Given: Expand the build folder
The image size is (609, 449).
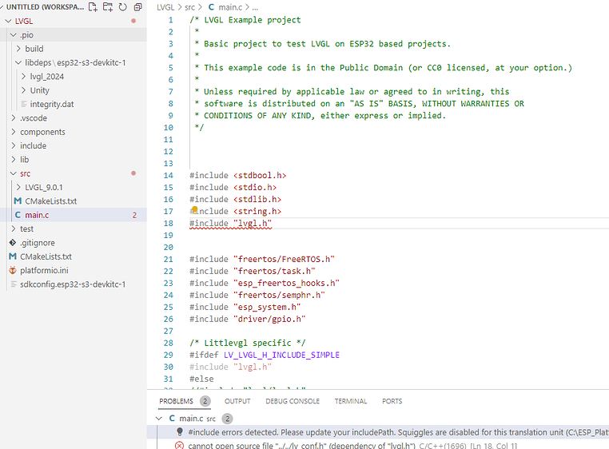Looking at the screenshot, I should pos(18,49).
